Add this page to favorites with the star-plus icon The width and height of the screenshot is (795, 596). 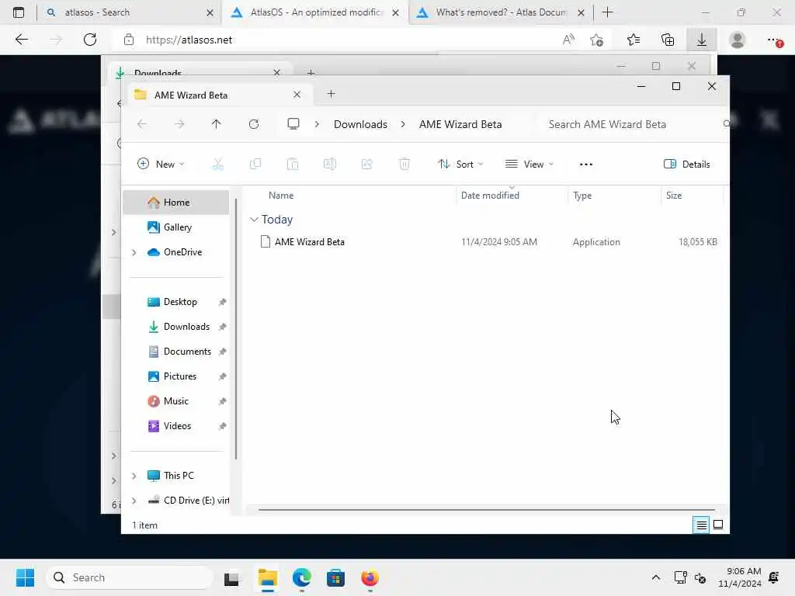597,40
